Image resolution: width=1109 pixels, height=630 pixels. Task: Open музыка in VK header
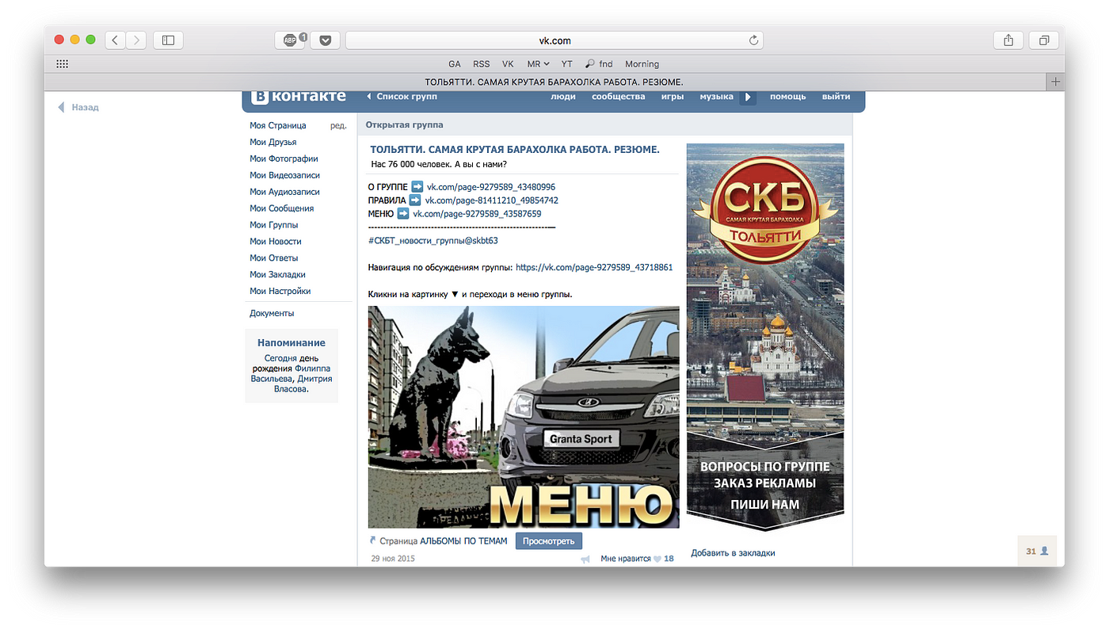click(x=716, y=97)
